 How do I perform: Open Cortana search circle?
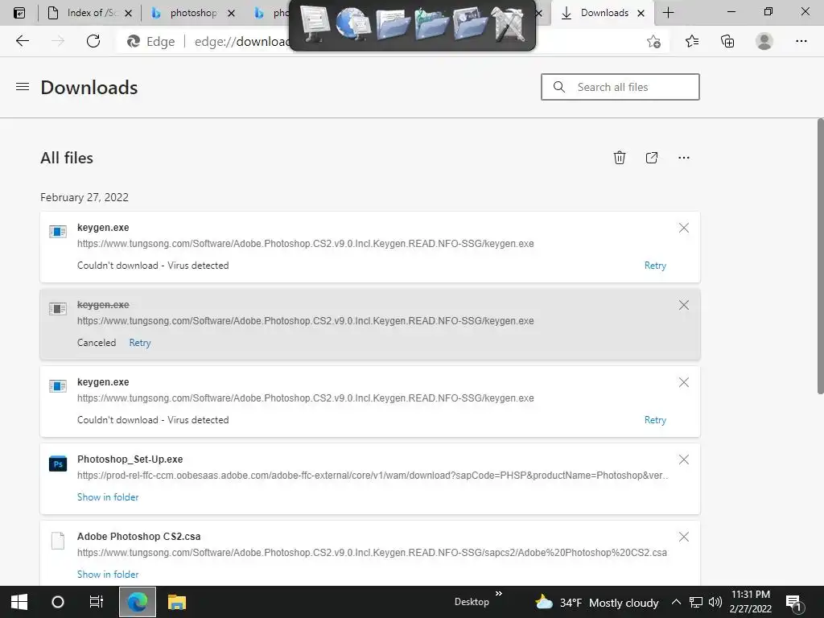(x=58, y=602)
